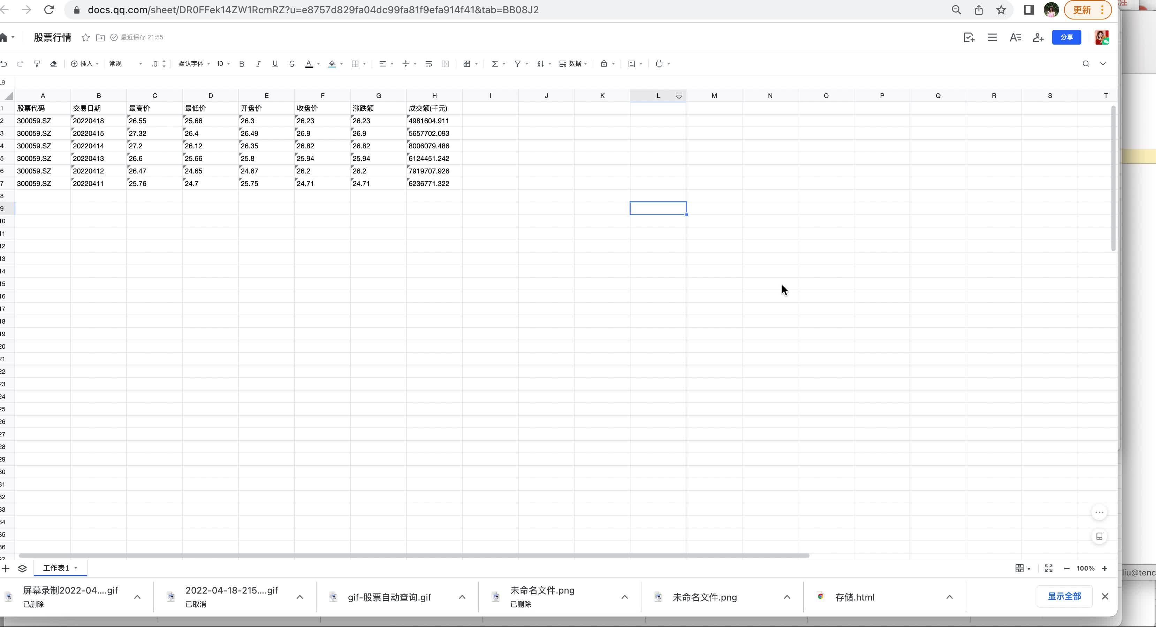Click the cell protection lock icon
Image resolution: width=1156 pixels, height=627 pixels.
point(604,64)
